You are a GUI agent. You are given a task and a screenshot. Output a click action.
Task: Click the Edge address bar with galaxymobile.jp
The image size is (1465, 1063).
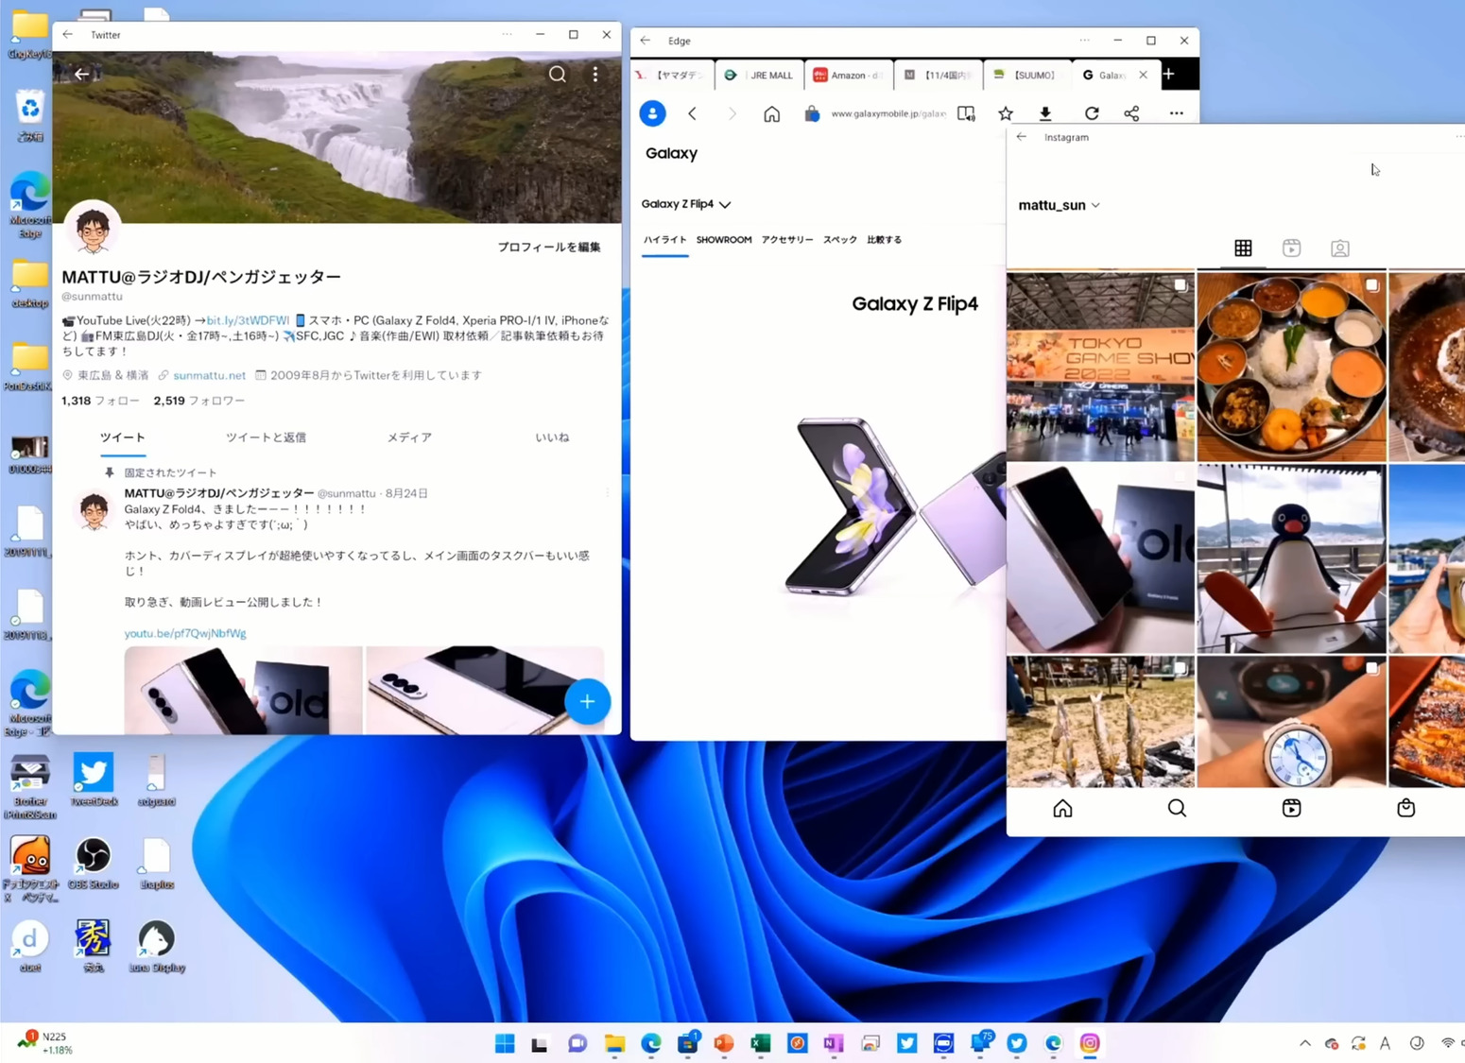[x=888, y=113]
